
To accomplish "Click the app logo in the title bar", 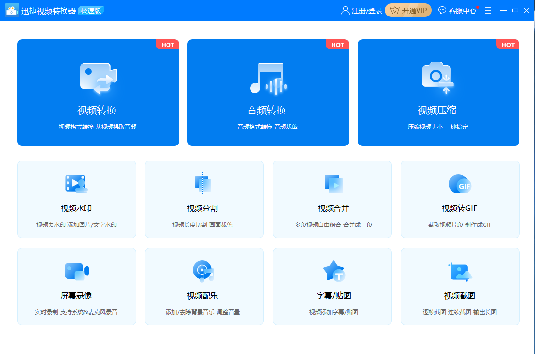I will pyautogui.click(x=12, y=10).
